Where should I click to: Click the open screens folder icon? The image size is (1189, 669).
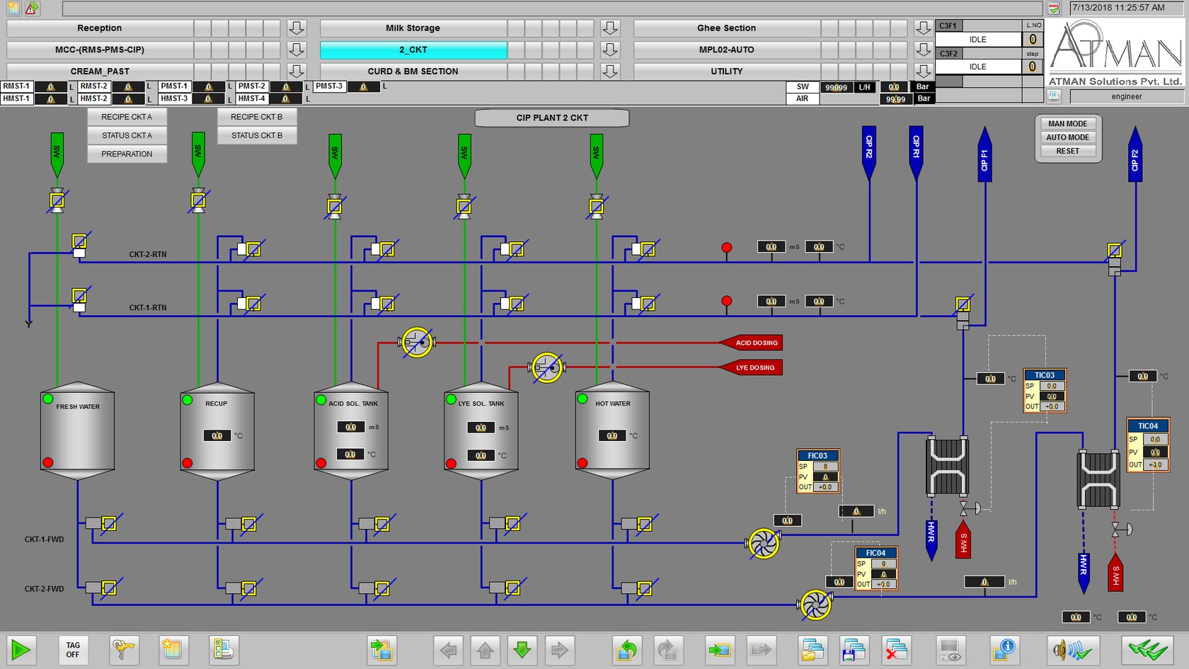coord(812,650)
